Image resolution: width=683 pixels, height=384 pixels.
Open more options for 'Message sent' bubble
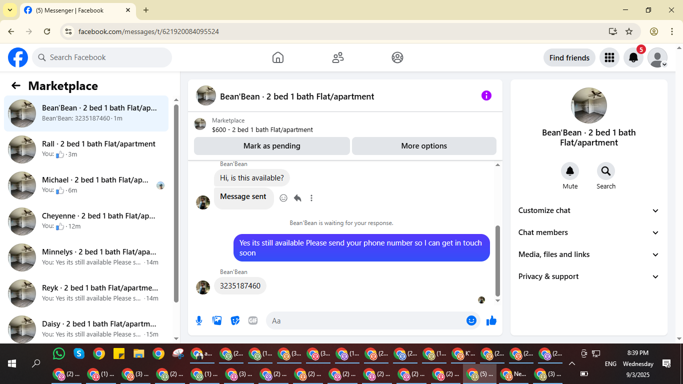(311, 198)
